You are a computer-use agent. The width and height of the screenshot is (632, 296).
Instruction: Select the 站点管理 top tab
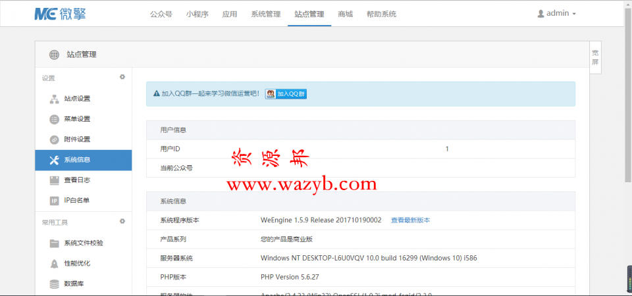pyautogui.click(x=309, y=14)
